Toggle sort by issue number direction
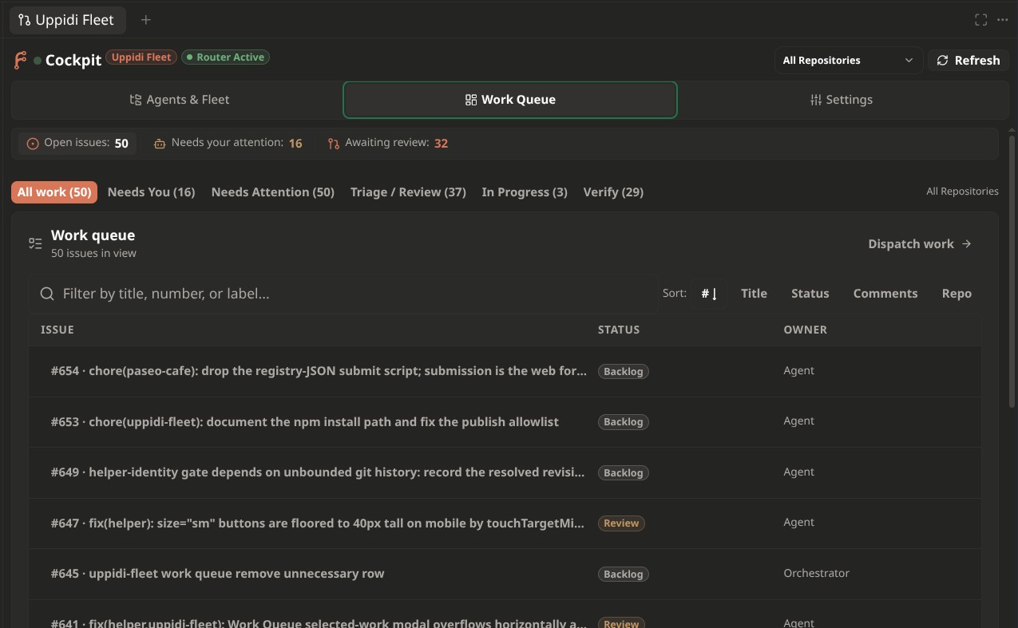The image size is (1018, 628). [710, 294]
